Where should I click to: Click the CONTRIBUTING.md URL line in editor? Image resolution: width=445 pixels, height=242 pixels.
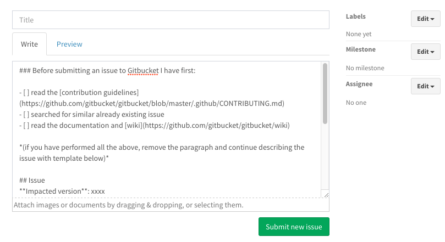tap(152, 104)
